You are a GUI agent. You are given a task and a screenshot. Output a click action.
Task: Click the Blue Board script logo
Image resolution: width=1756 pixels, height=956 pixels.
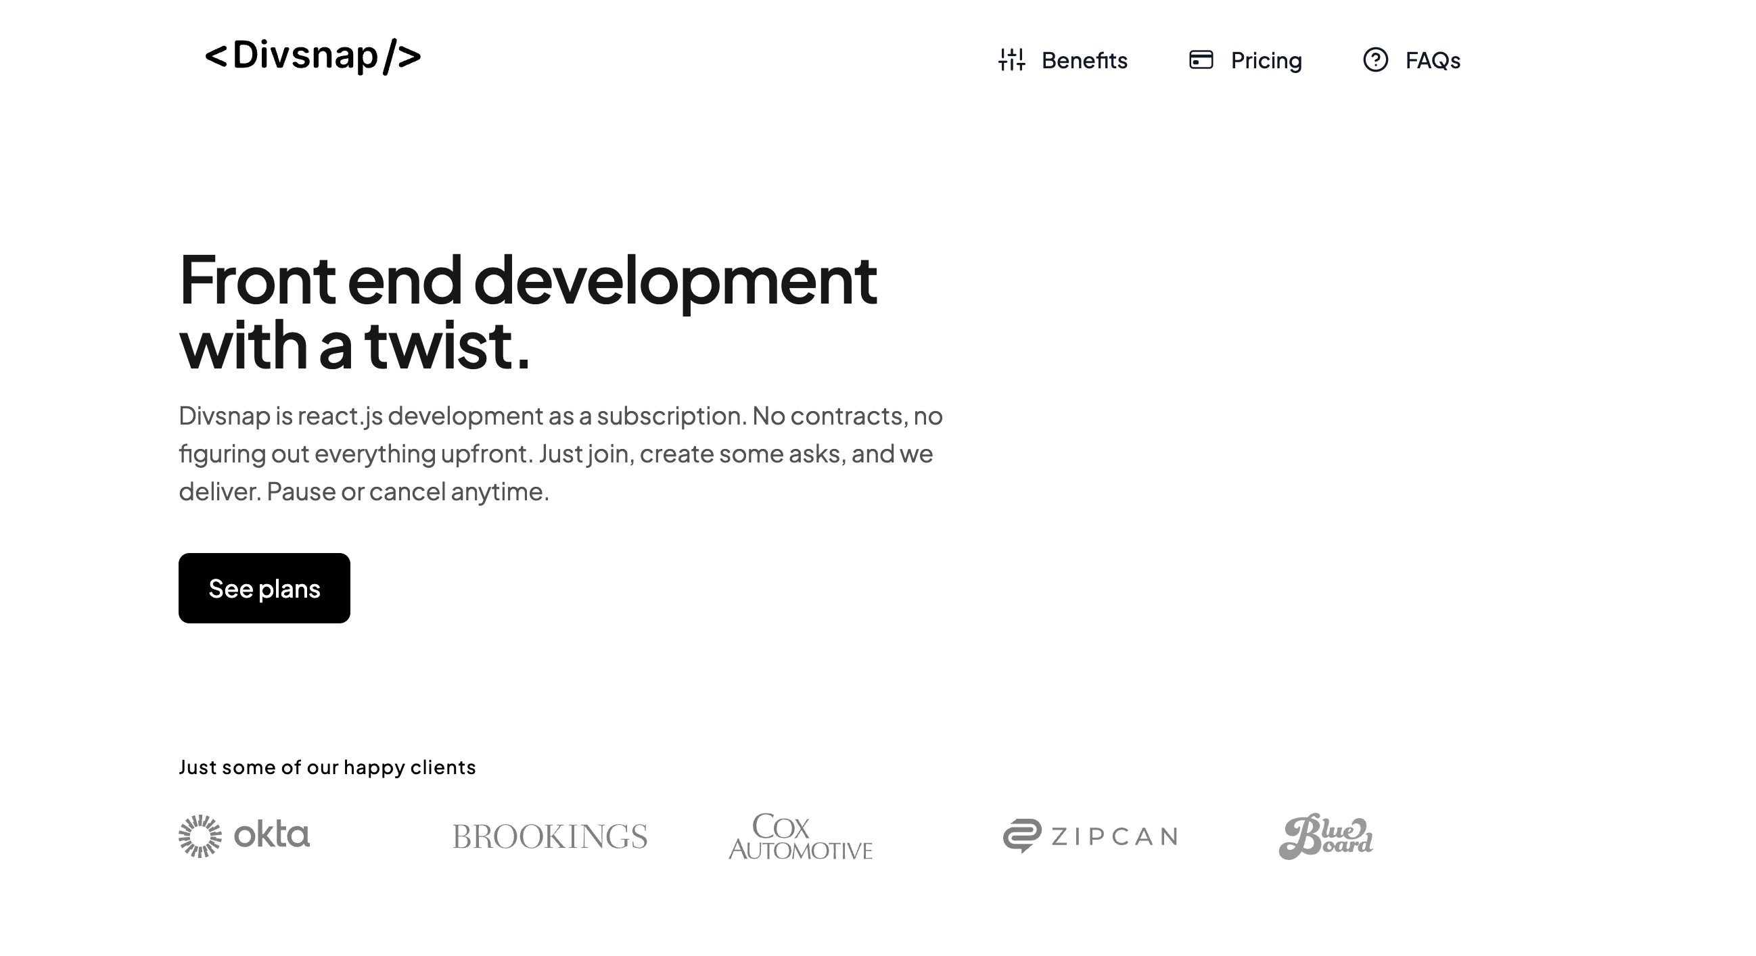coord(1325,836)
